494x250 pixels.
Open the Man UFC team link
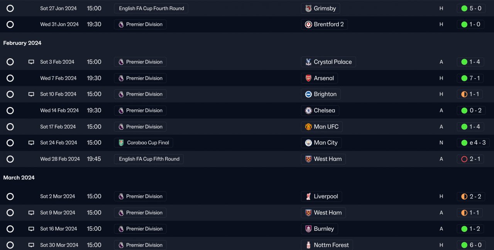click(322, 127)
